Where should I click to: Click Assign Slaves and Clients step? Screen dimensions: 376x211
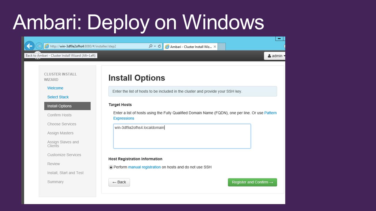[x=63, y=144]
